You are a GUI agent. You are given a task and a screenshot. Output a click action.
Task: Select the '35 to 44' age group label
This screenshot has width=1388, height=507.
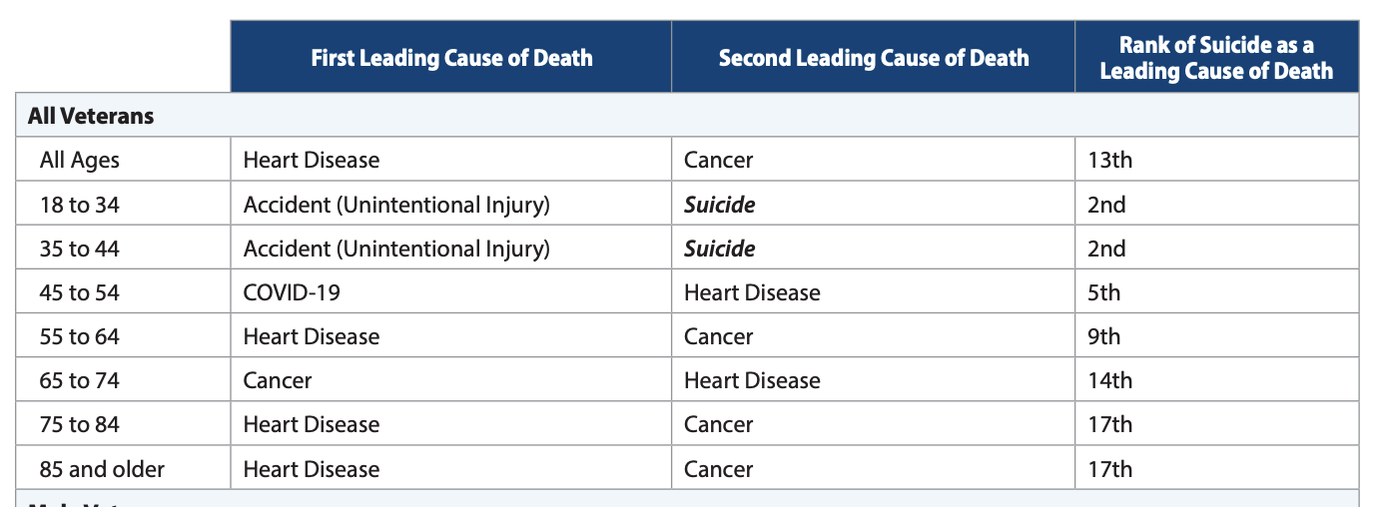(79, 249)
